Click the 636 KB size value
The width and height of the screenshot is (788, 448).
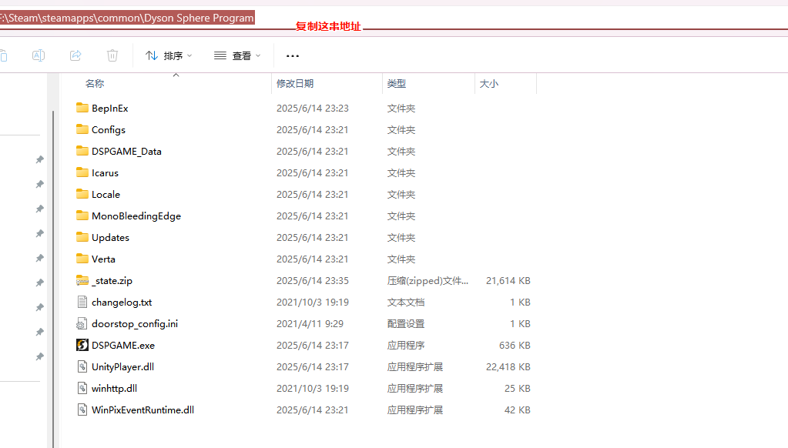coord(515,346)
